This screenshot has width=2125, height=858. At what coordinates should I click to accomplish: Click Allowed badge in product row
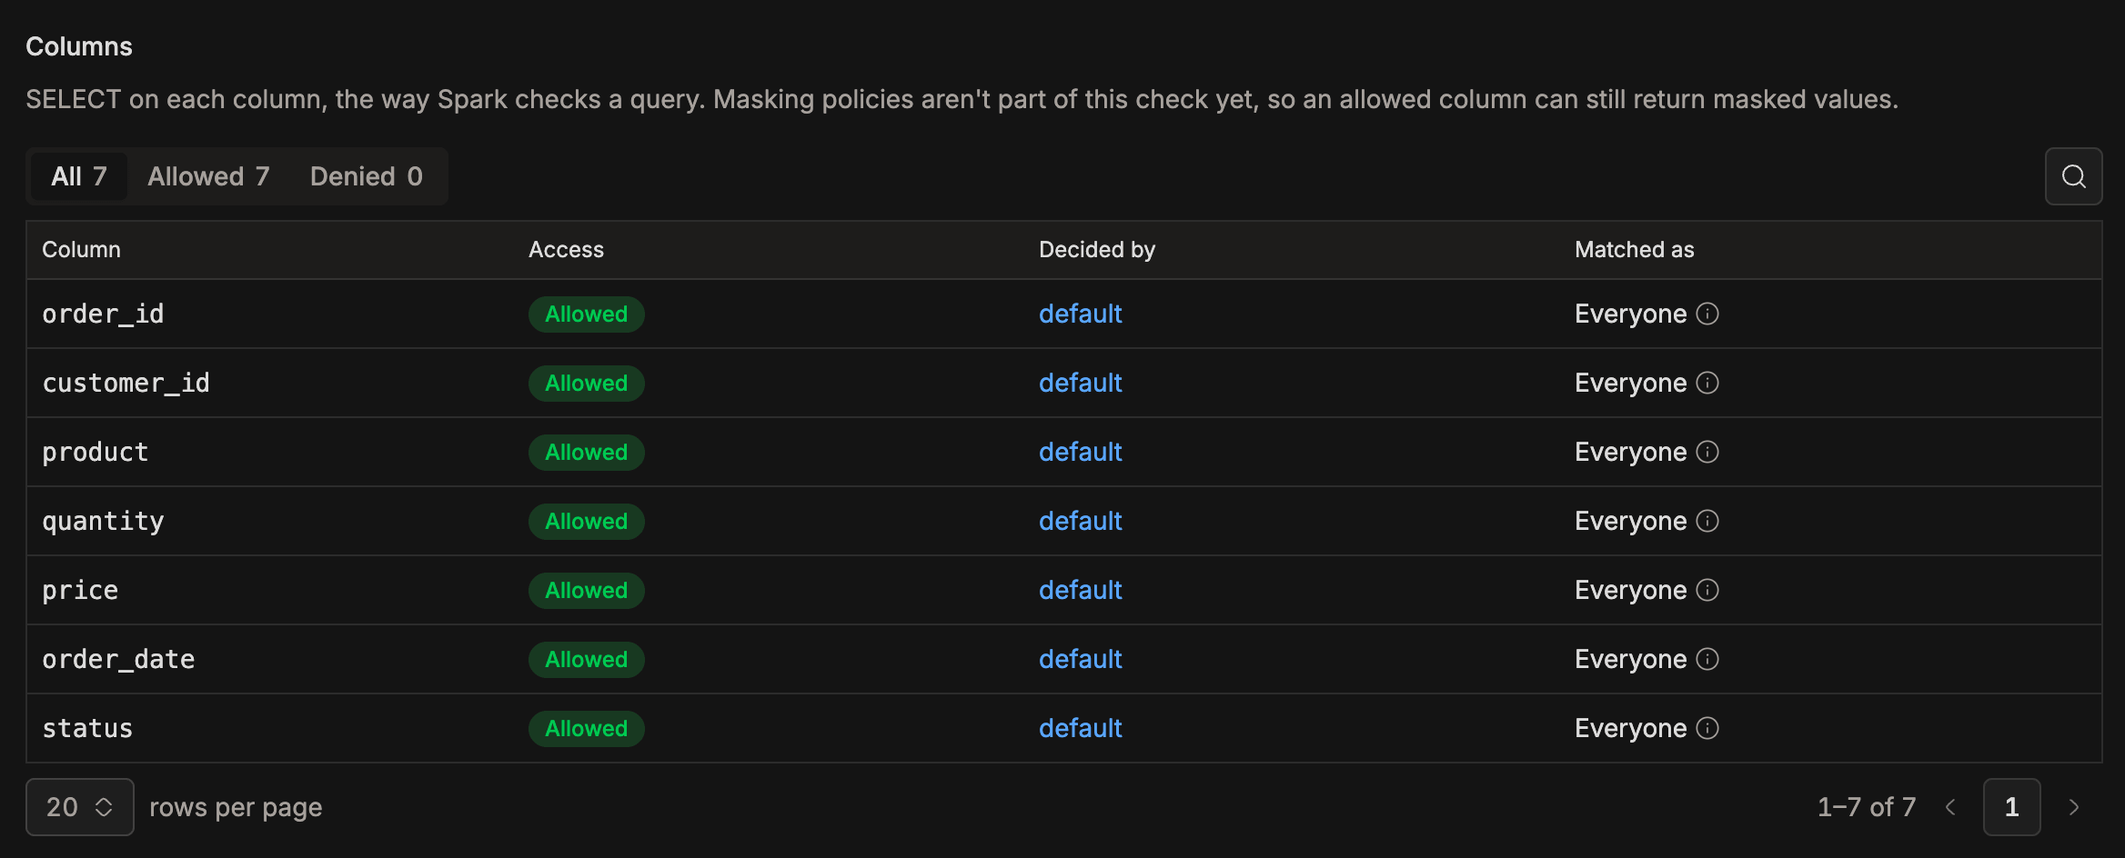[x=586, y=453]
